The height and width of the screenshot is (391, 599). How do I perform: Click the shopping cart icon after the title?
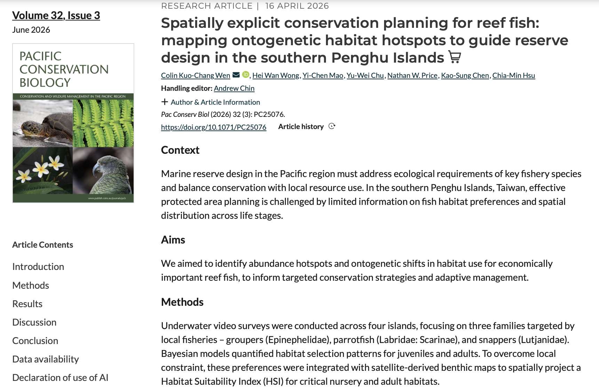[454, 57]
